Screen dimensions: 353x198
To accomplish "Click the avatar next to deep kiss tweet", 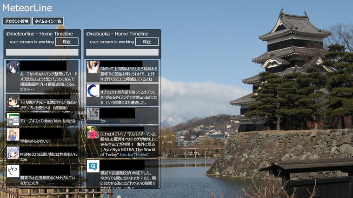I will [x=13, y=119].
